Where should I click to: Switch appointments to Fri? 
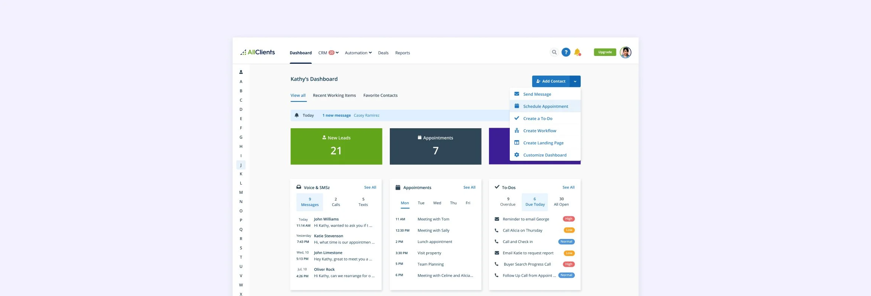pyautogui.click(x=468, y=203)
